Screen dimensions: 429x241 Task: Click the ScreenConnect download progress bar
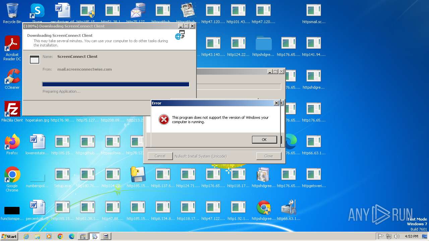click(x=116, y=84)
